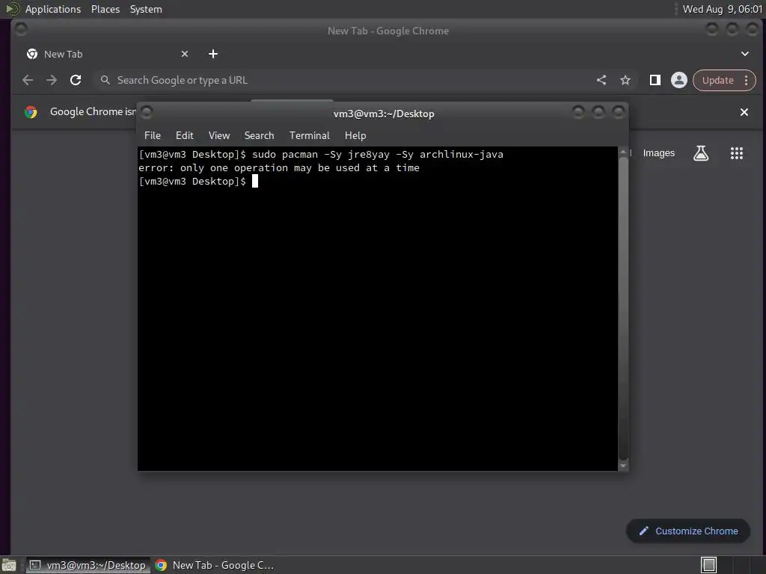Screen dimensions: 766x574
Task: Click the terminal window menu button
Action: [x=147, y=113]
